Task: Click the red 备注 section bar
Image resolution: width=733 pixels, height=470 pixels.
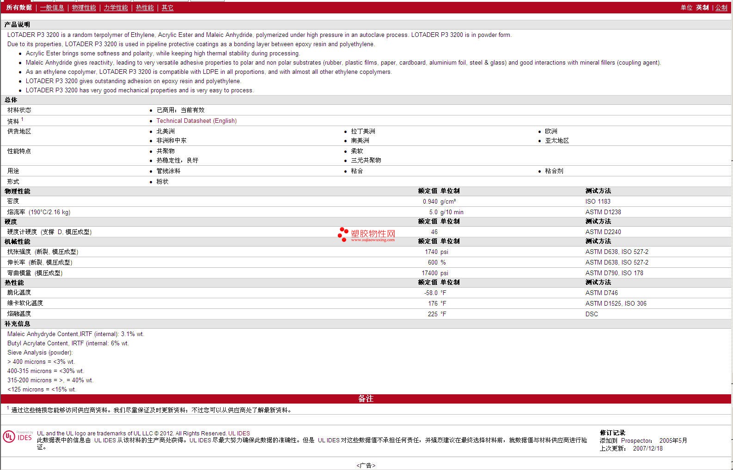Action: point(366,399)
